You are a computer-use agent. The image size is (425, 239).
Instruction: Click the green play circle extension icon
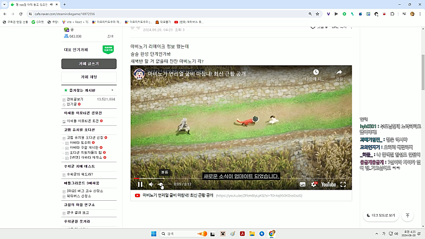pyautogui.click(x=344, y=14)
